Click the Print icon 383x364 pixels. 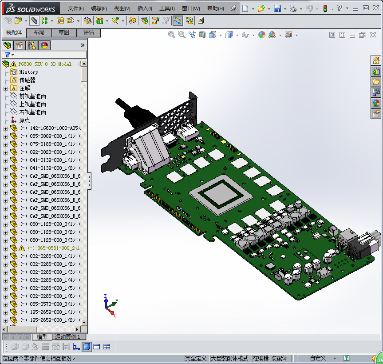[293, 8]
